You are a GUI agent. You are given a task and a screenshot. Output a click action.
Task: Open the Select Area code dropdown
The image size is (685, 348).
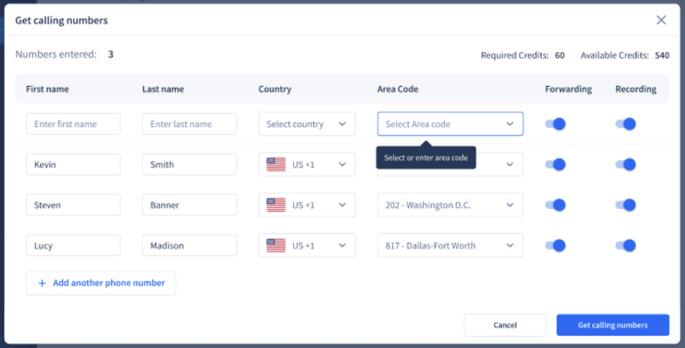(x=450, y=124)
